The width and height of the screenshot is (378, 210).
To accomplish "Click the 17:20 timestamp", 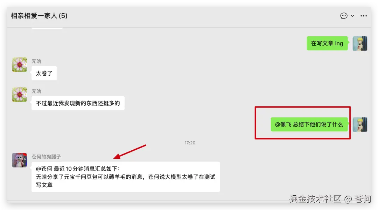I will (x=190, y=143).
